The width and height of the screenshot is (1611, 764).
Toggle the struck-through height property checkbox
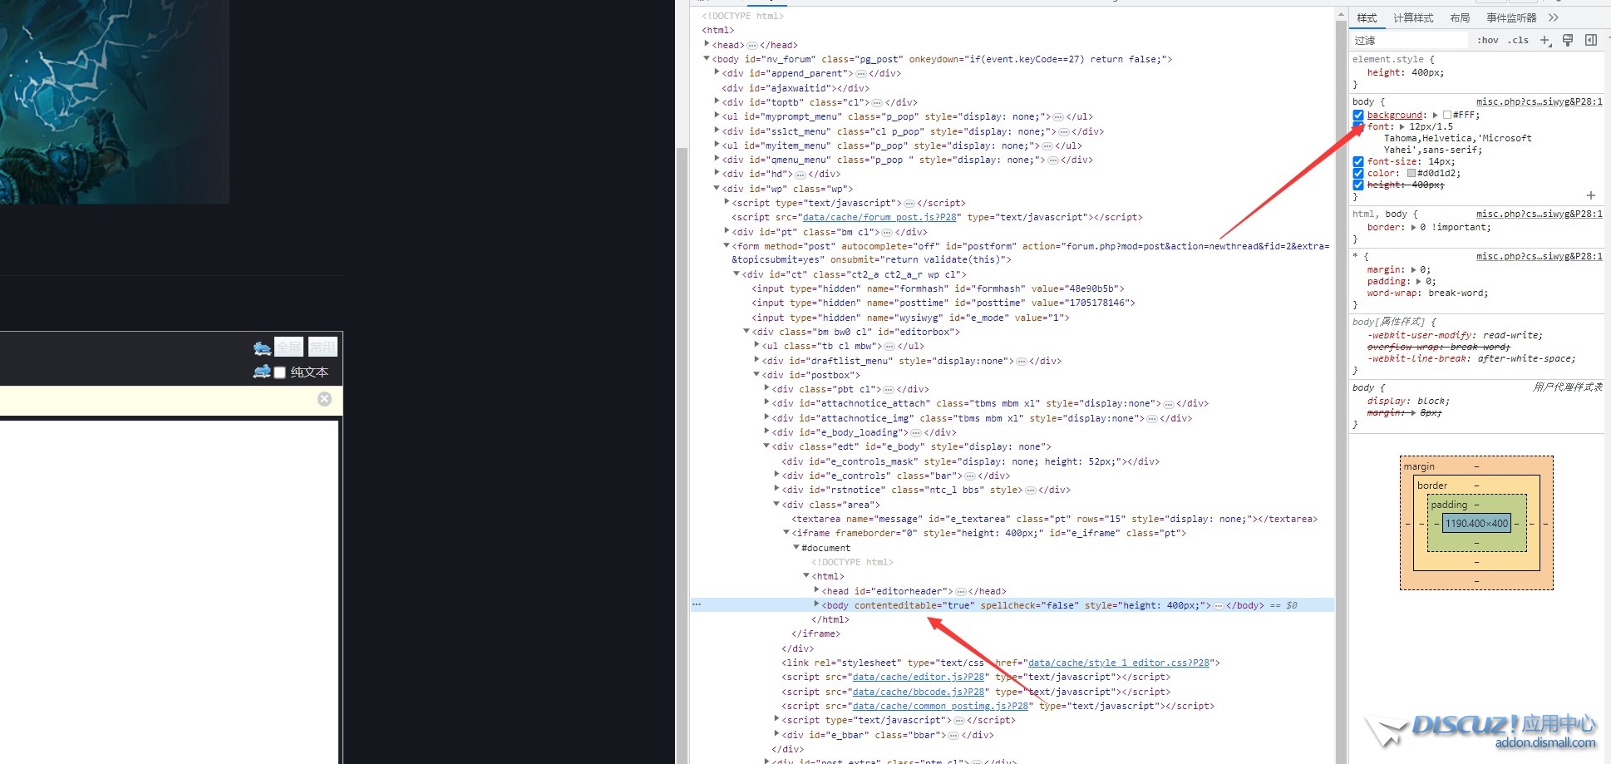[x=1358, y=185]
